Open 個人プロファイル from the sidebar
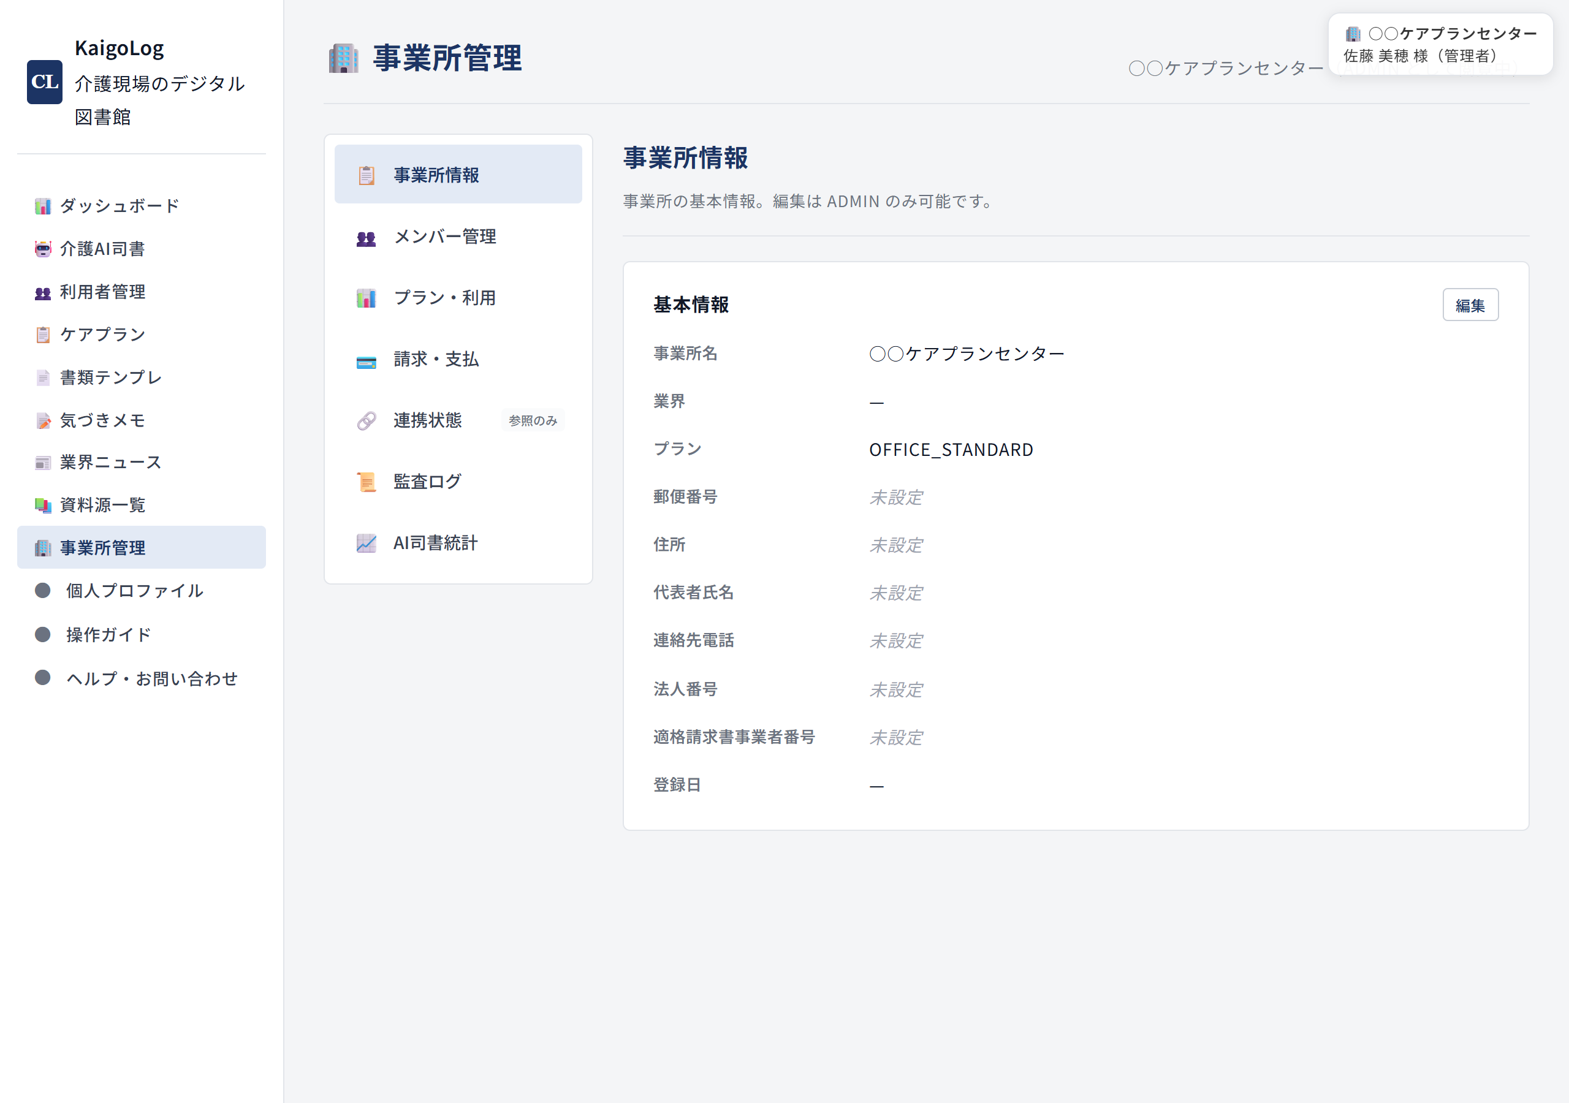Viewport: 1569px width, 1103px height. 142,591
